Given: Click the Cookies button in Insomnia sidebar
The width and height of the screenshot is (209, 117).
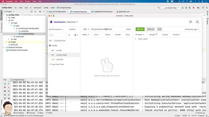Looking at the screenshot, I should (72, 29).
